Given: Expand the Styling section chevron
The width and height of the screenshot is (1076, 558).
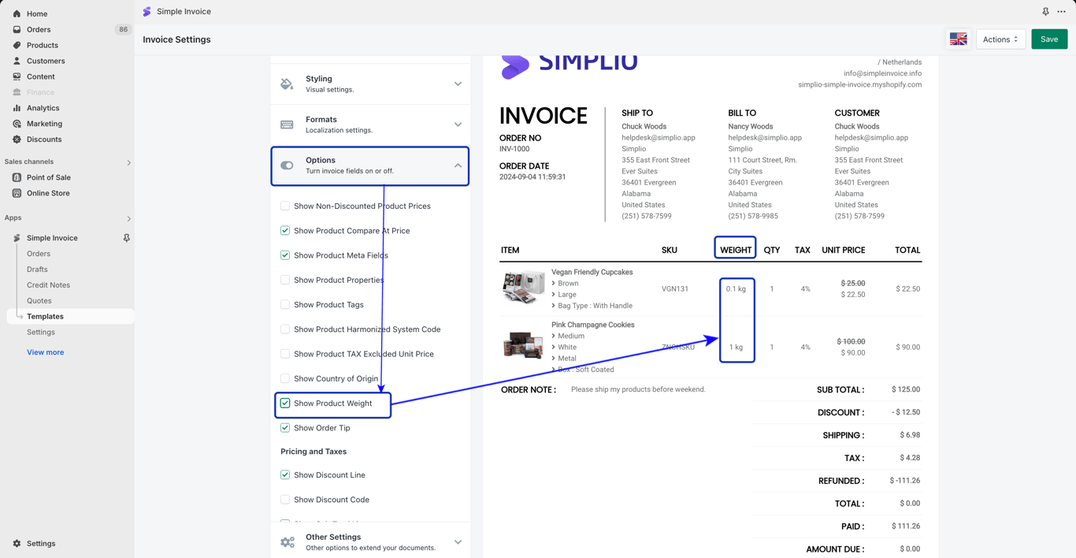Looking at the screenshot, I should 458,84.
